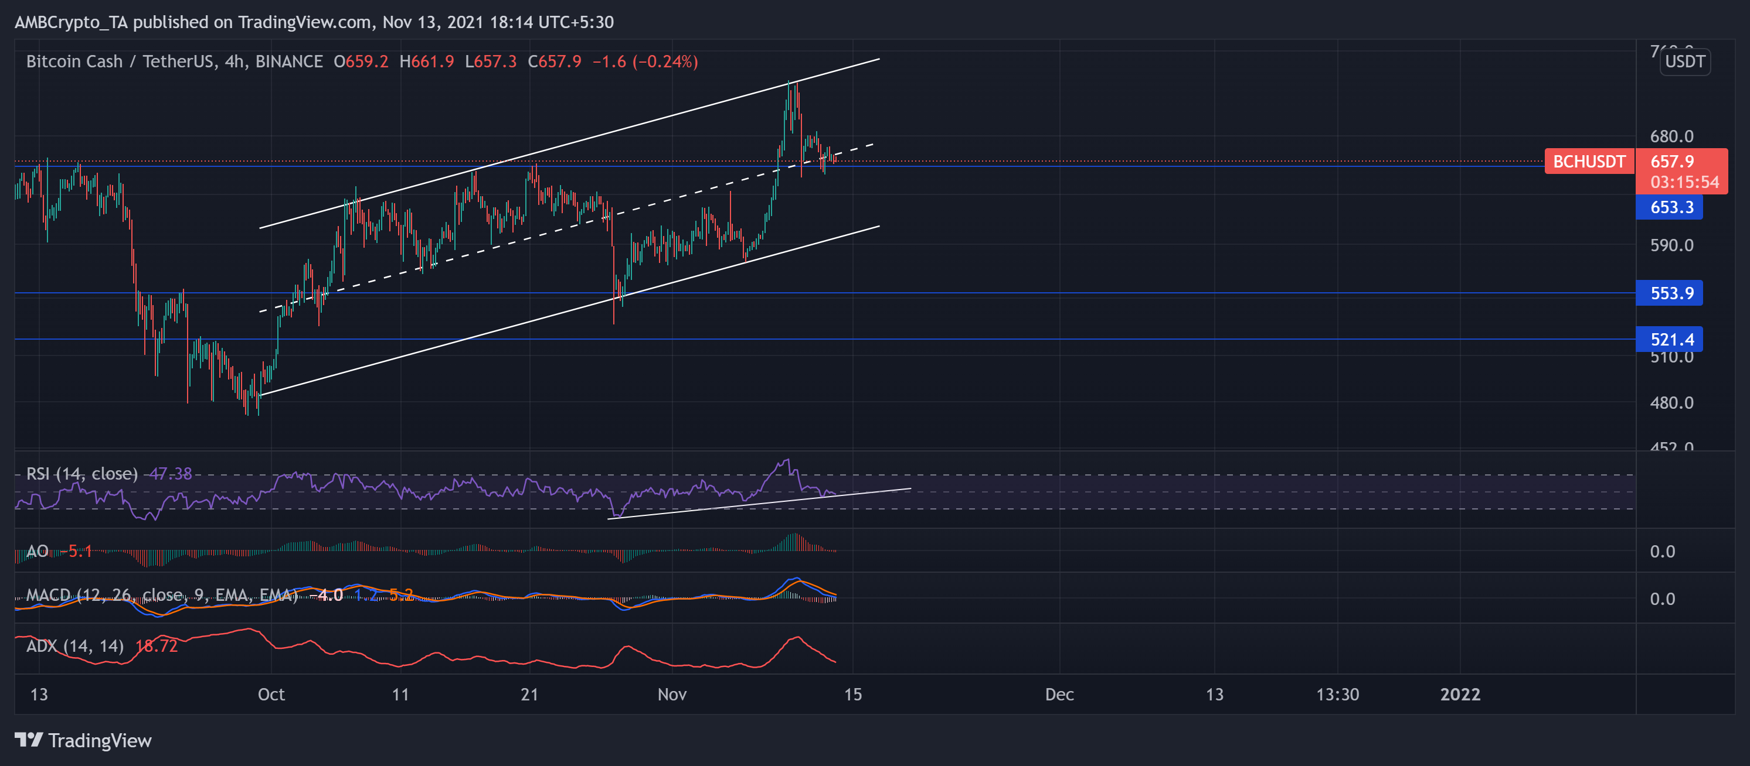Click the 590.0 price axis label
Viewport: 1750px width, 766px height.
1672,245
